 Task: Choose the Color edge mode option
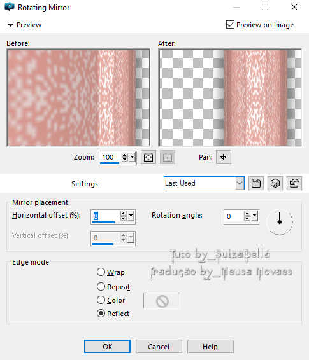[x=101, y=300]
